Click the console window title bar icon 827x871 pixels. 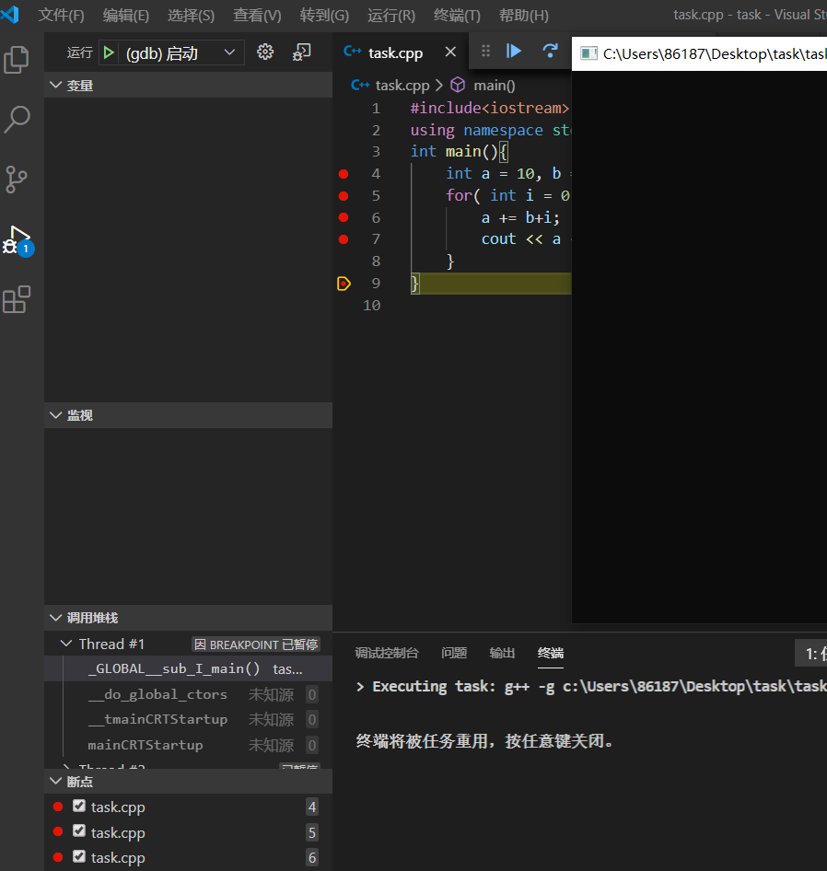588,53
